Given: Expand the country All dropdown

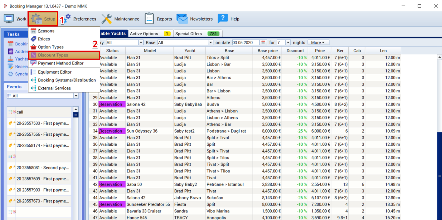Looking at the screenshot, I should (x=141, y=42).
